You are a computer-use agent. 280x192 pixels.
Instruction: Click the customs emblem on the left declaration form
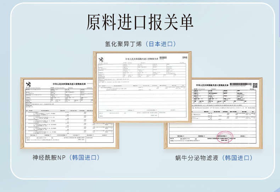28,84
